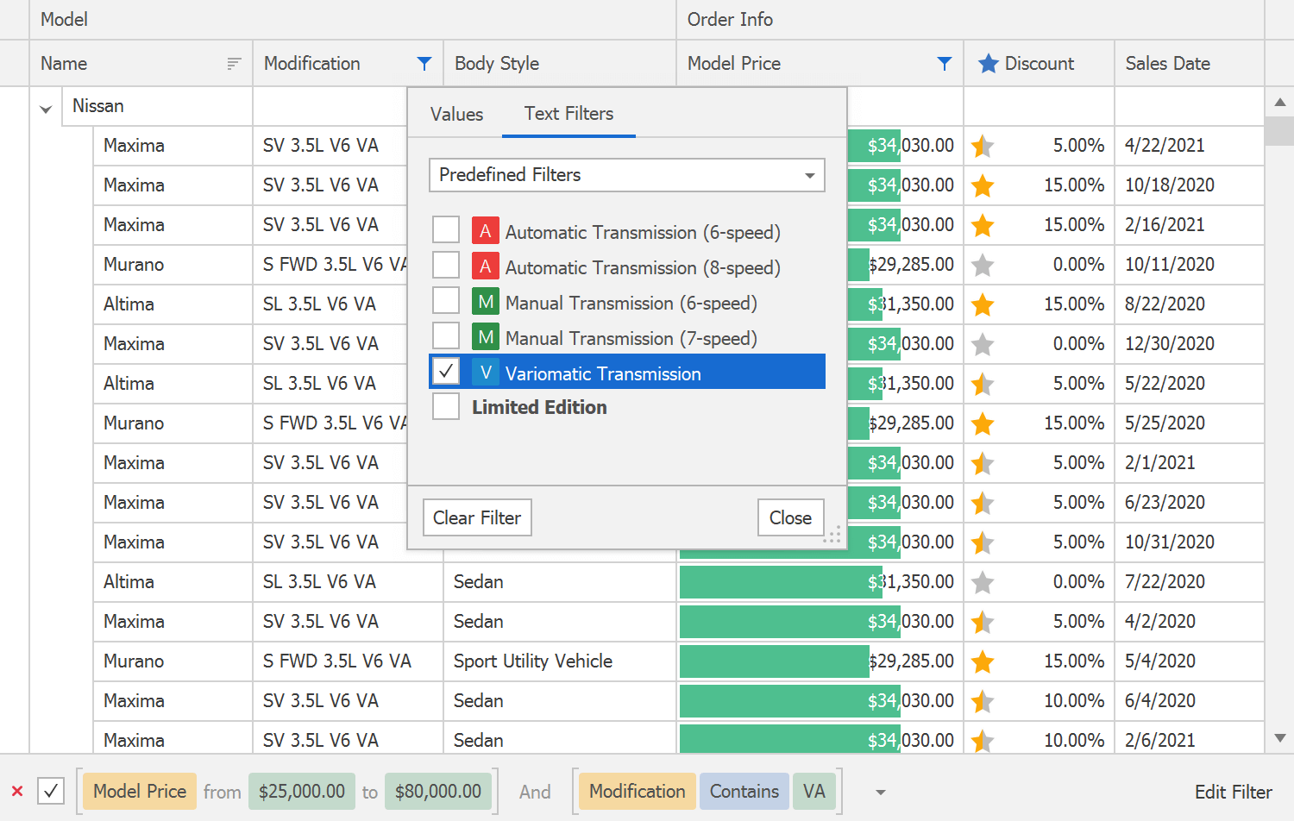Click the green price bar for Murano $29,285.00
1294x821 pixels.
point(776,661)
